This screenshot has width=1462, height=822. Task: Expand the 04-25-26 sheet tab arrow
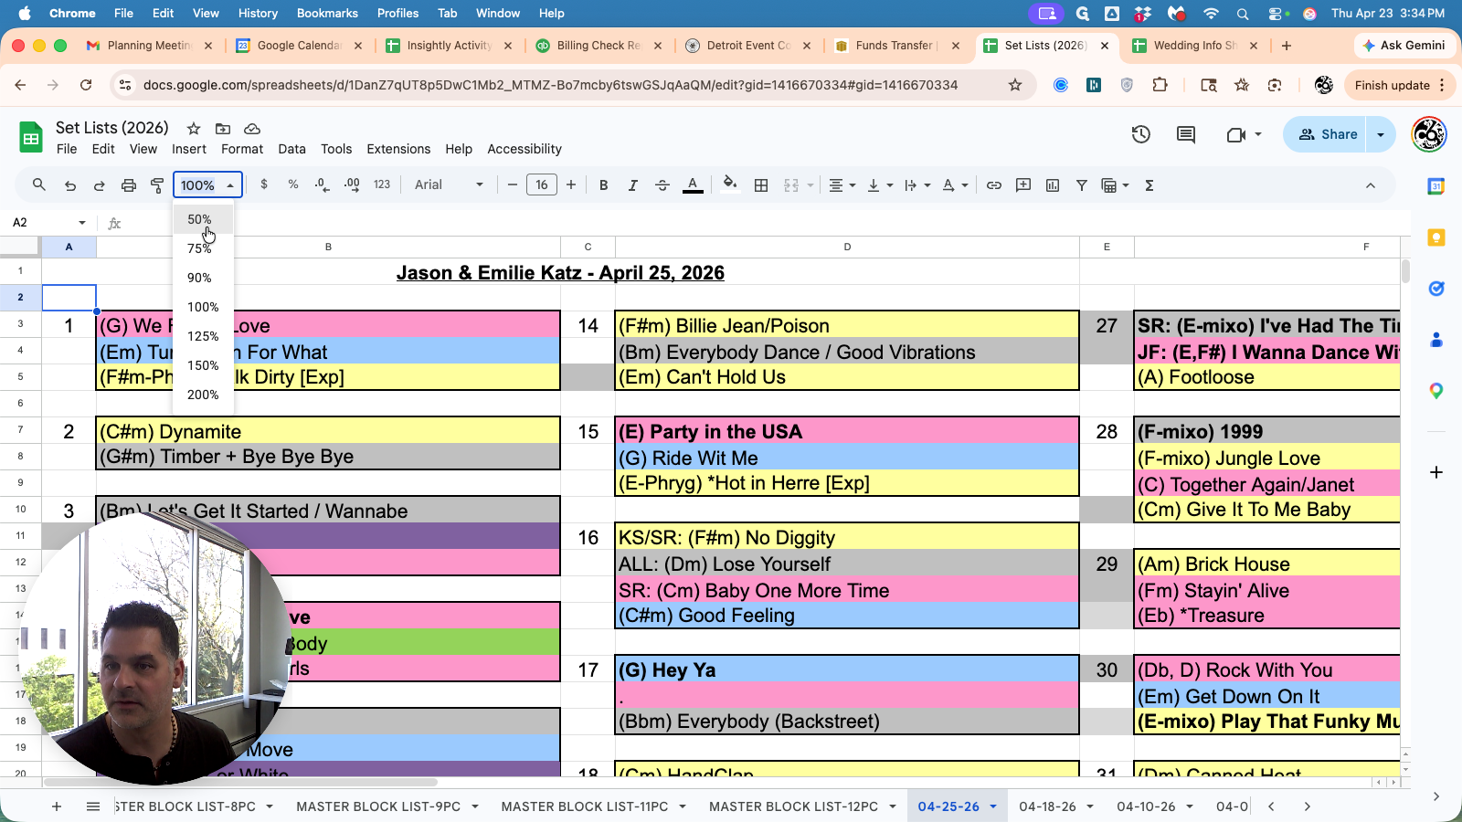[993, 806]
